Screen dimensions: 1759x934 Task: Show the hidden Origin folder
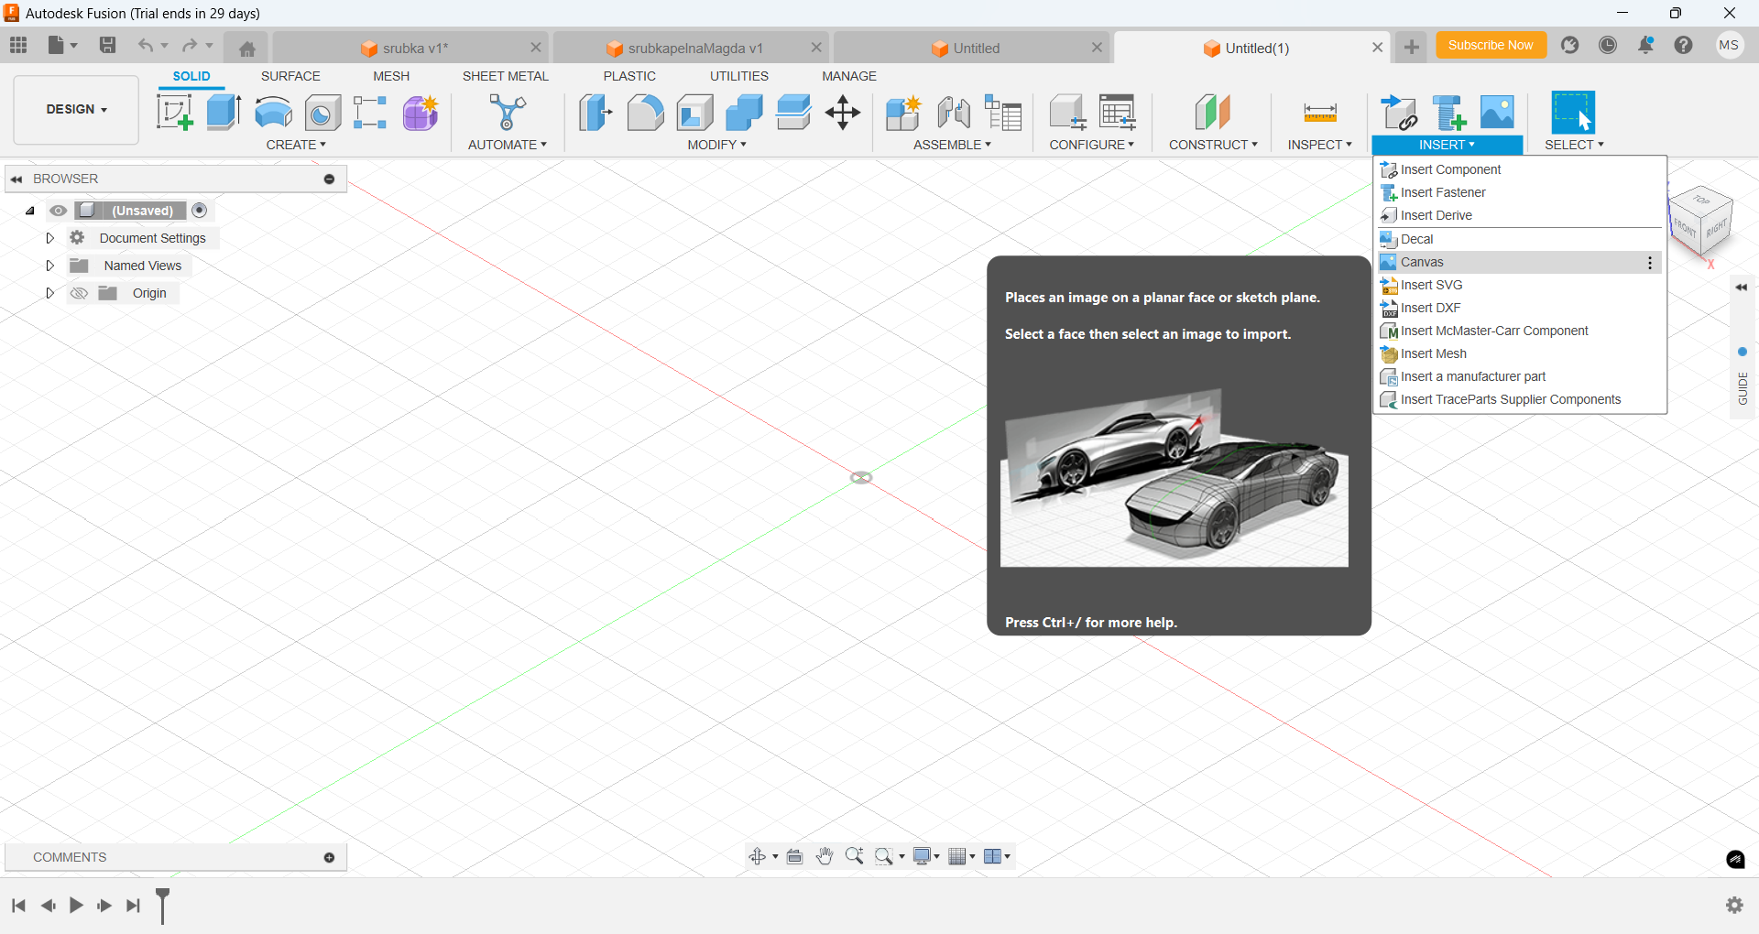pos(79,293)
